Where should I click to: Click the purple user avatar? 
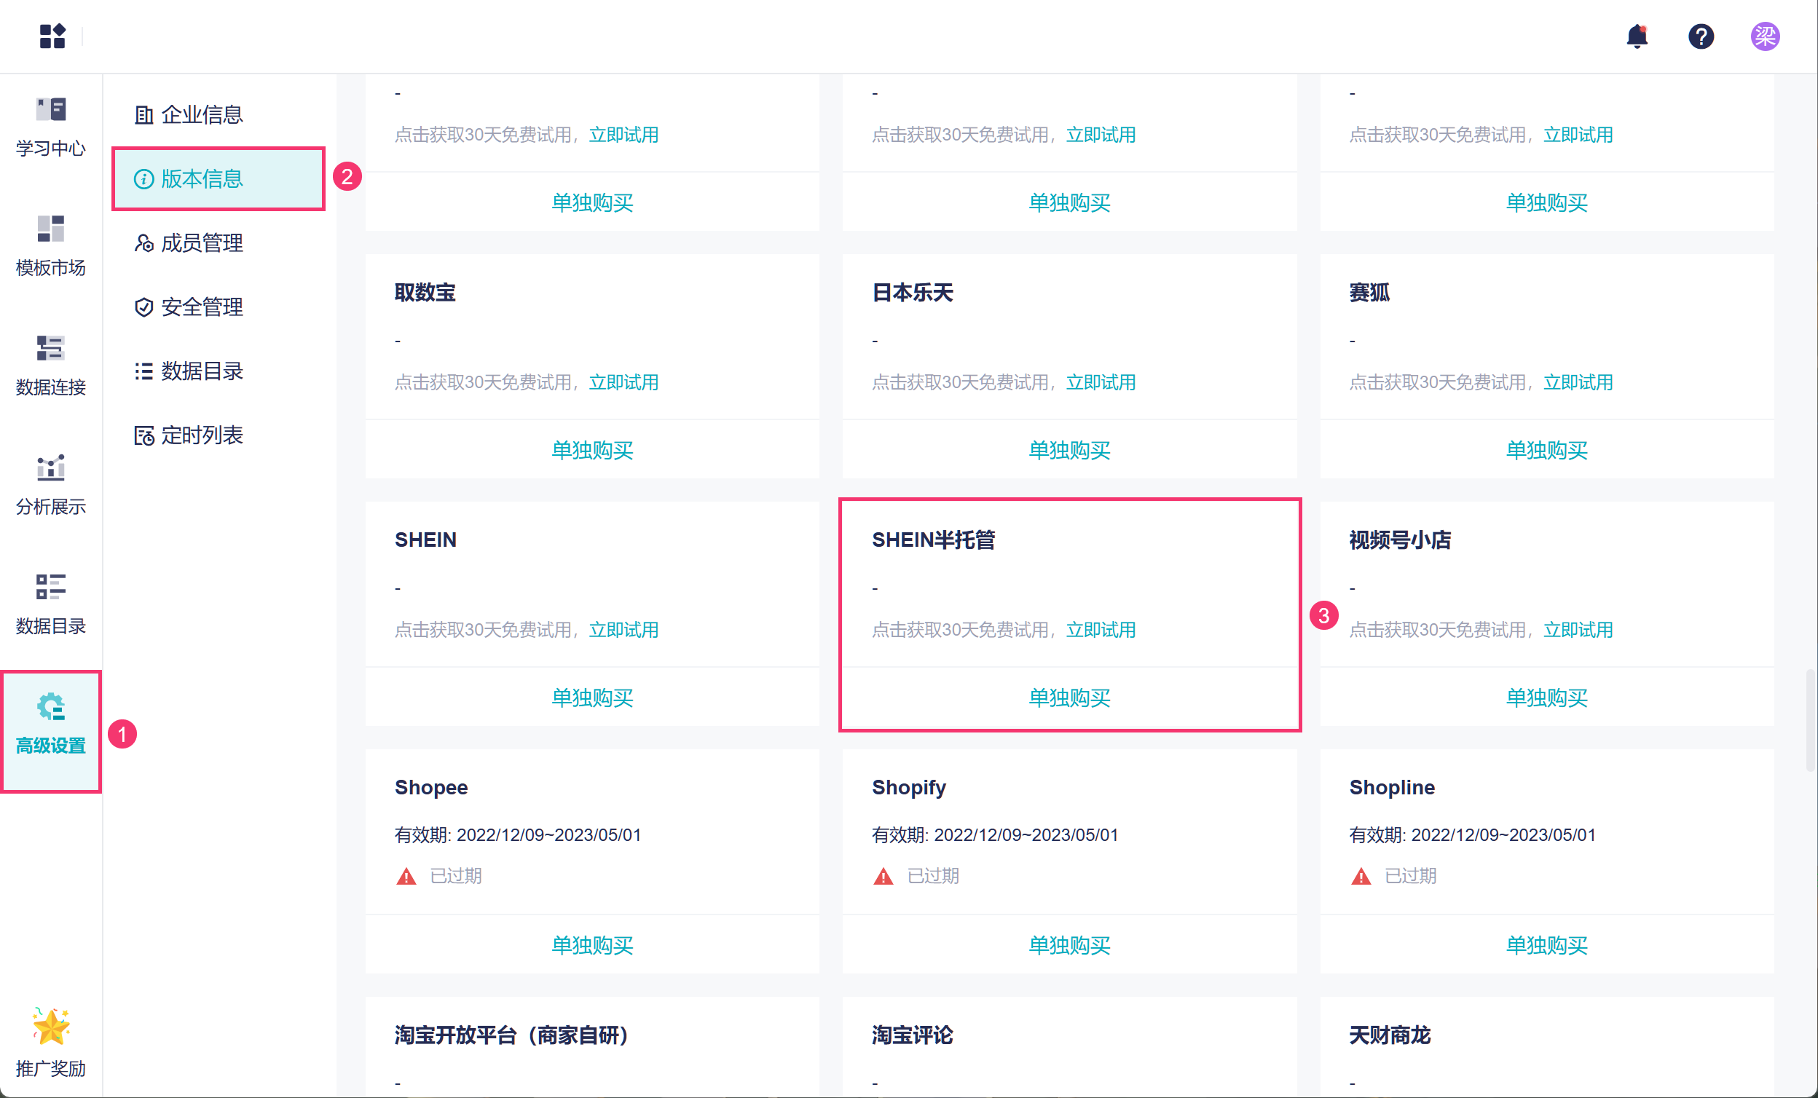pyautogui.click(x=1765, y=36)
